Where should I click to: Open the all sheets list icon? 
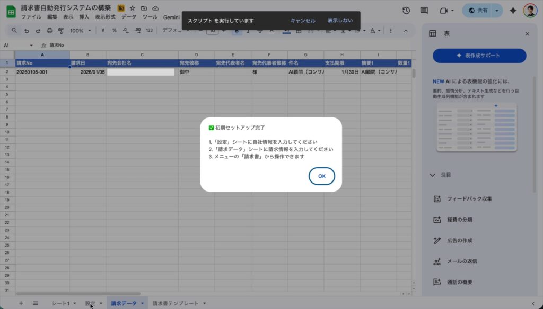click(x=36, y=303)
